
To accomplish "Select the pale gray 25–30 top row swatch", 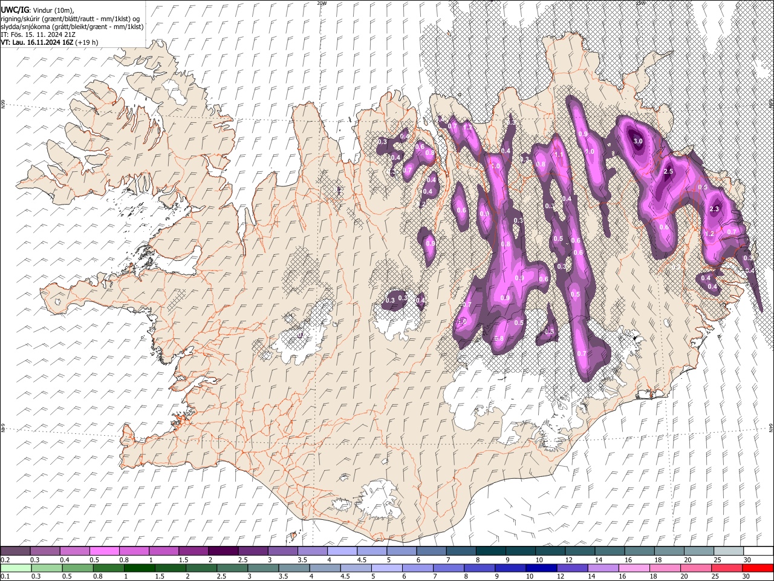I will tap(727, 551).
